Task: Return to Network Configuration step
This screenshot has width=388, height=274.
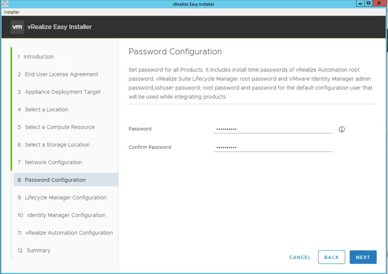Action: (53, 163)
